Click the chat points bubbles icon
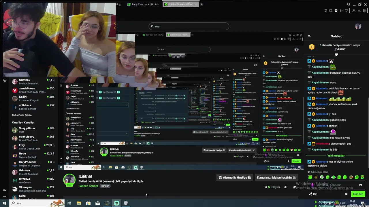The image size is (369, 207). click(310, 194)
